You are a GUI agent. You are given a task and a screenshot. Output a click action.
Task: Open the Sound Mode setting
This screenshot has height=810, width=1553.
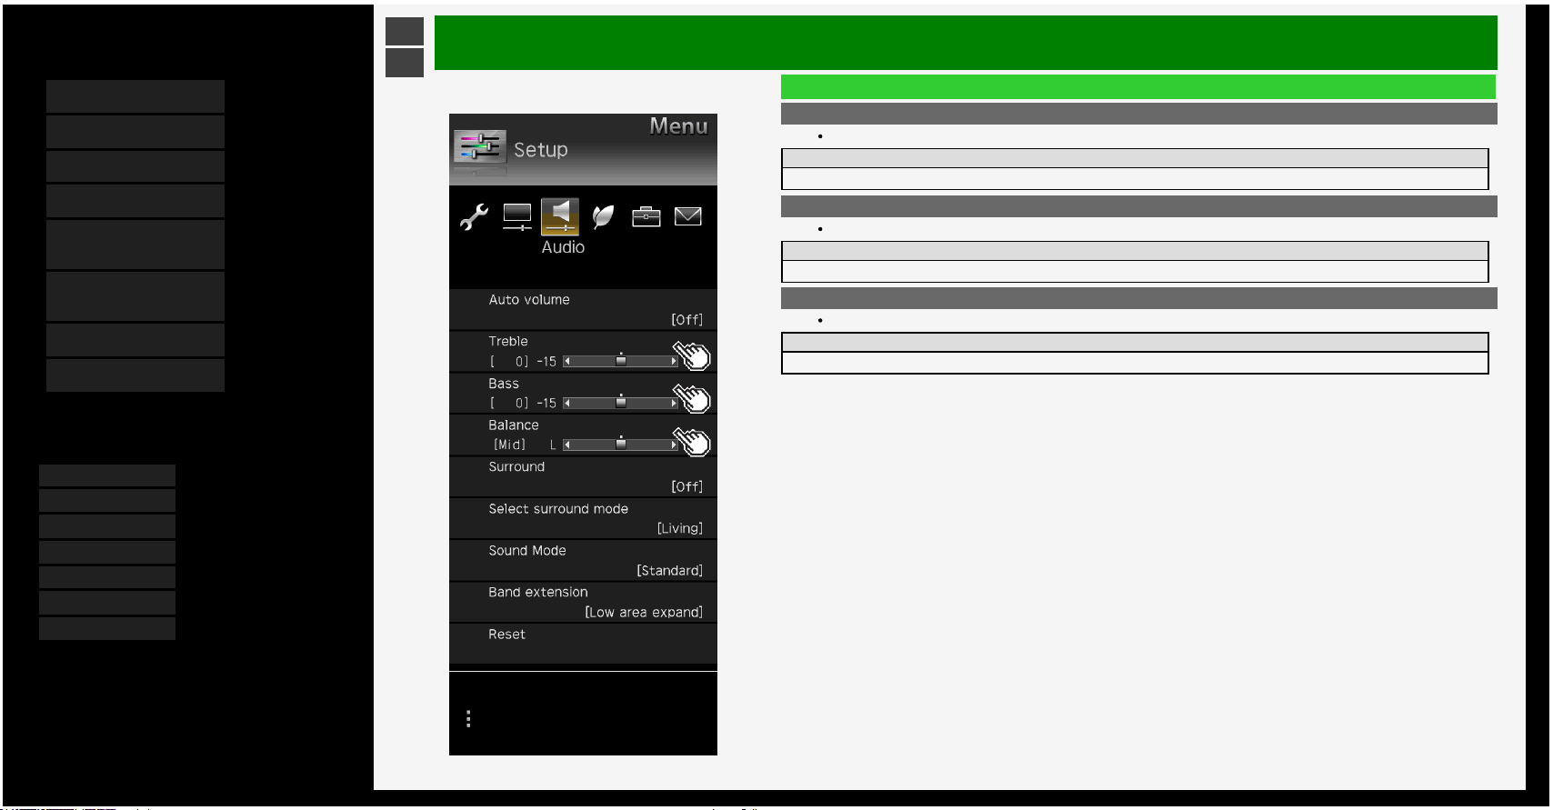click(583, 561)
